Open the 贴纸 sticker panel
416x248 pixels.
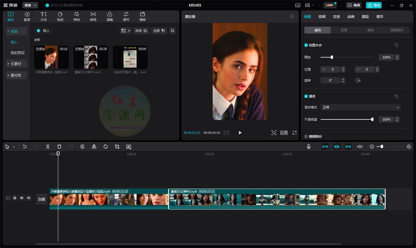pos(60,16)
